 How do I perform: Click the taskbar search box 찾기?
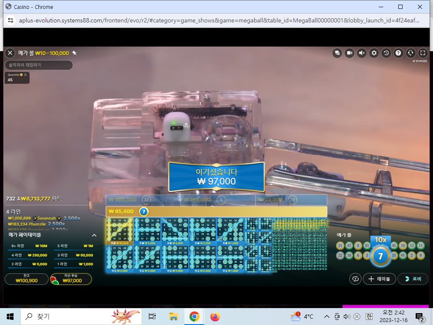pyautogui.click(x=81, y=317)
